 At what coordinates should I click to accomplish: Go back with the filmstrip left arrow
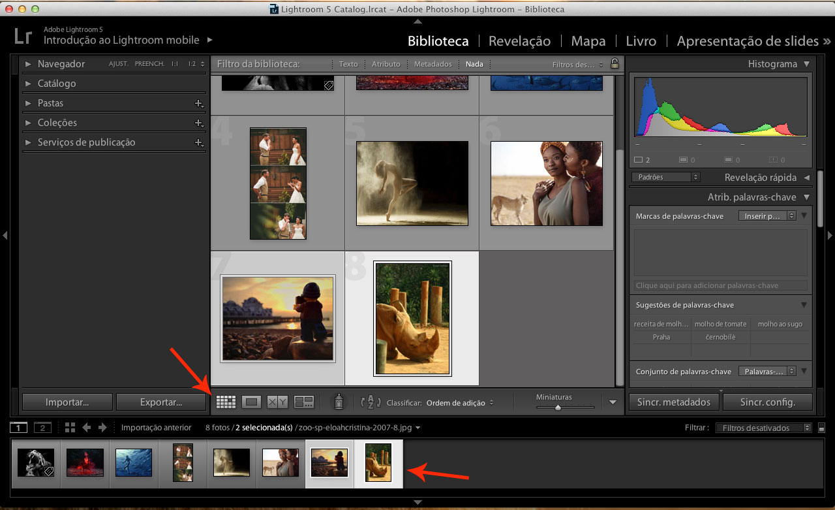(87, 428)
